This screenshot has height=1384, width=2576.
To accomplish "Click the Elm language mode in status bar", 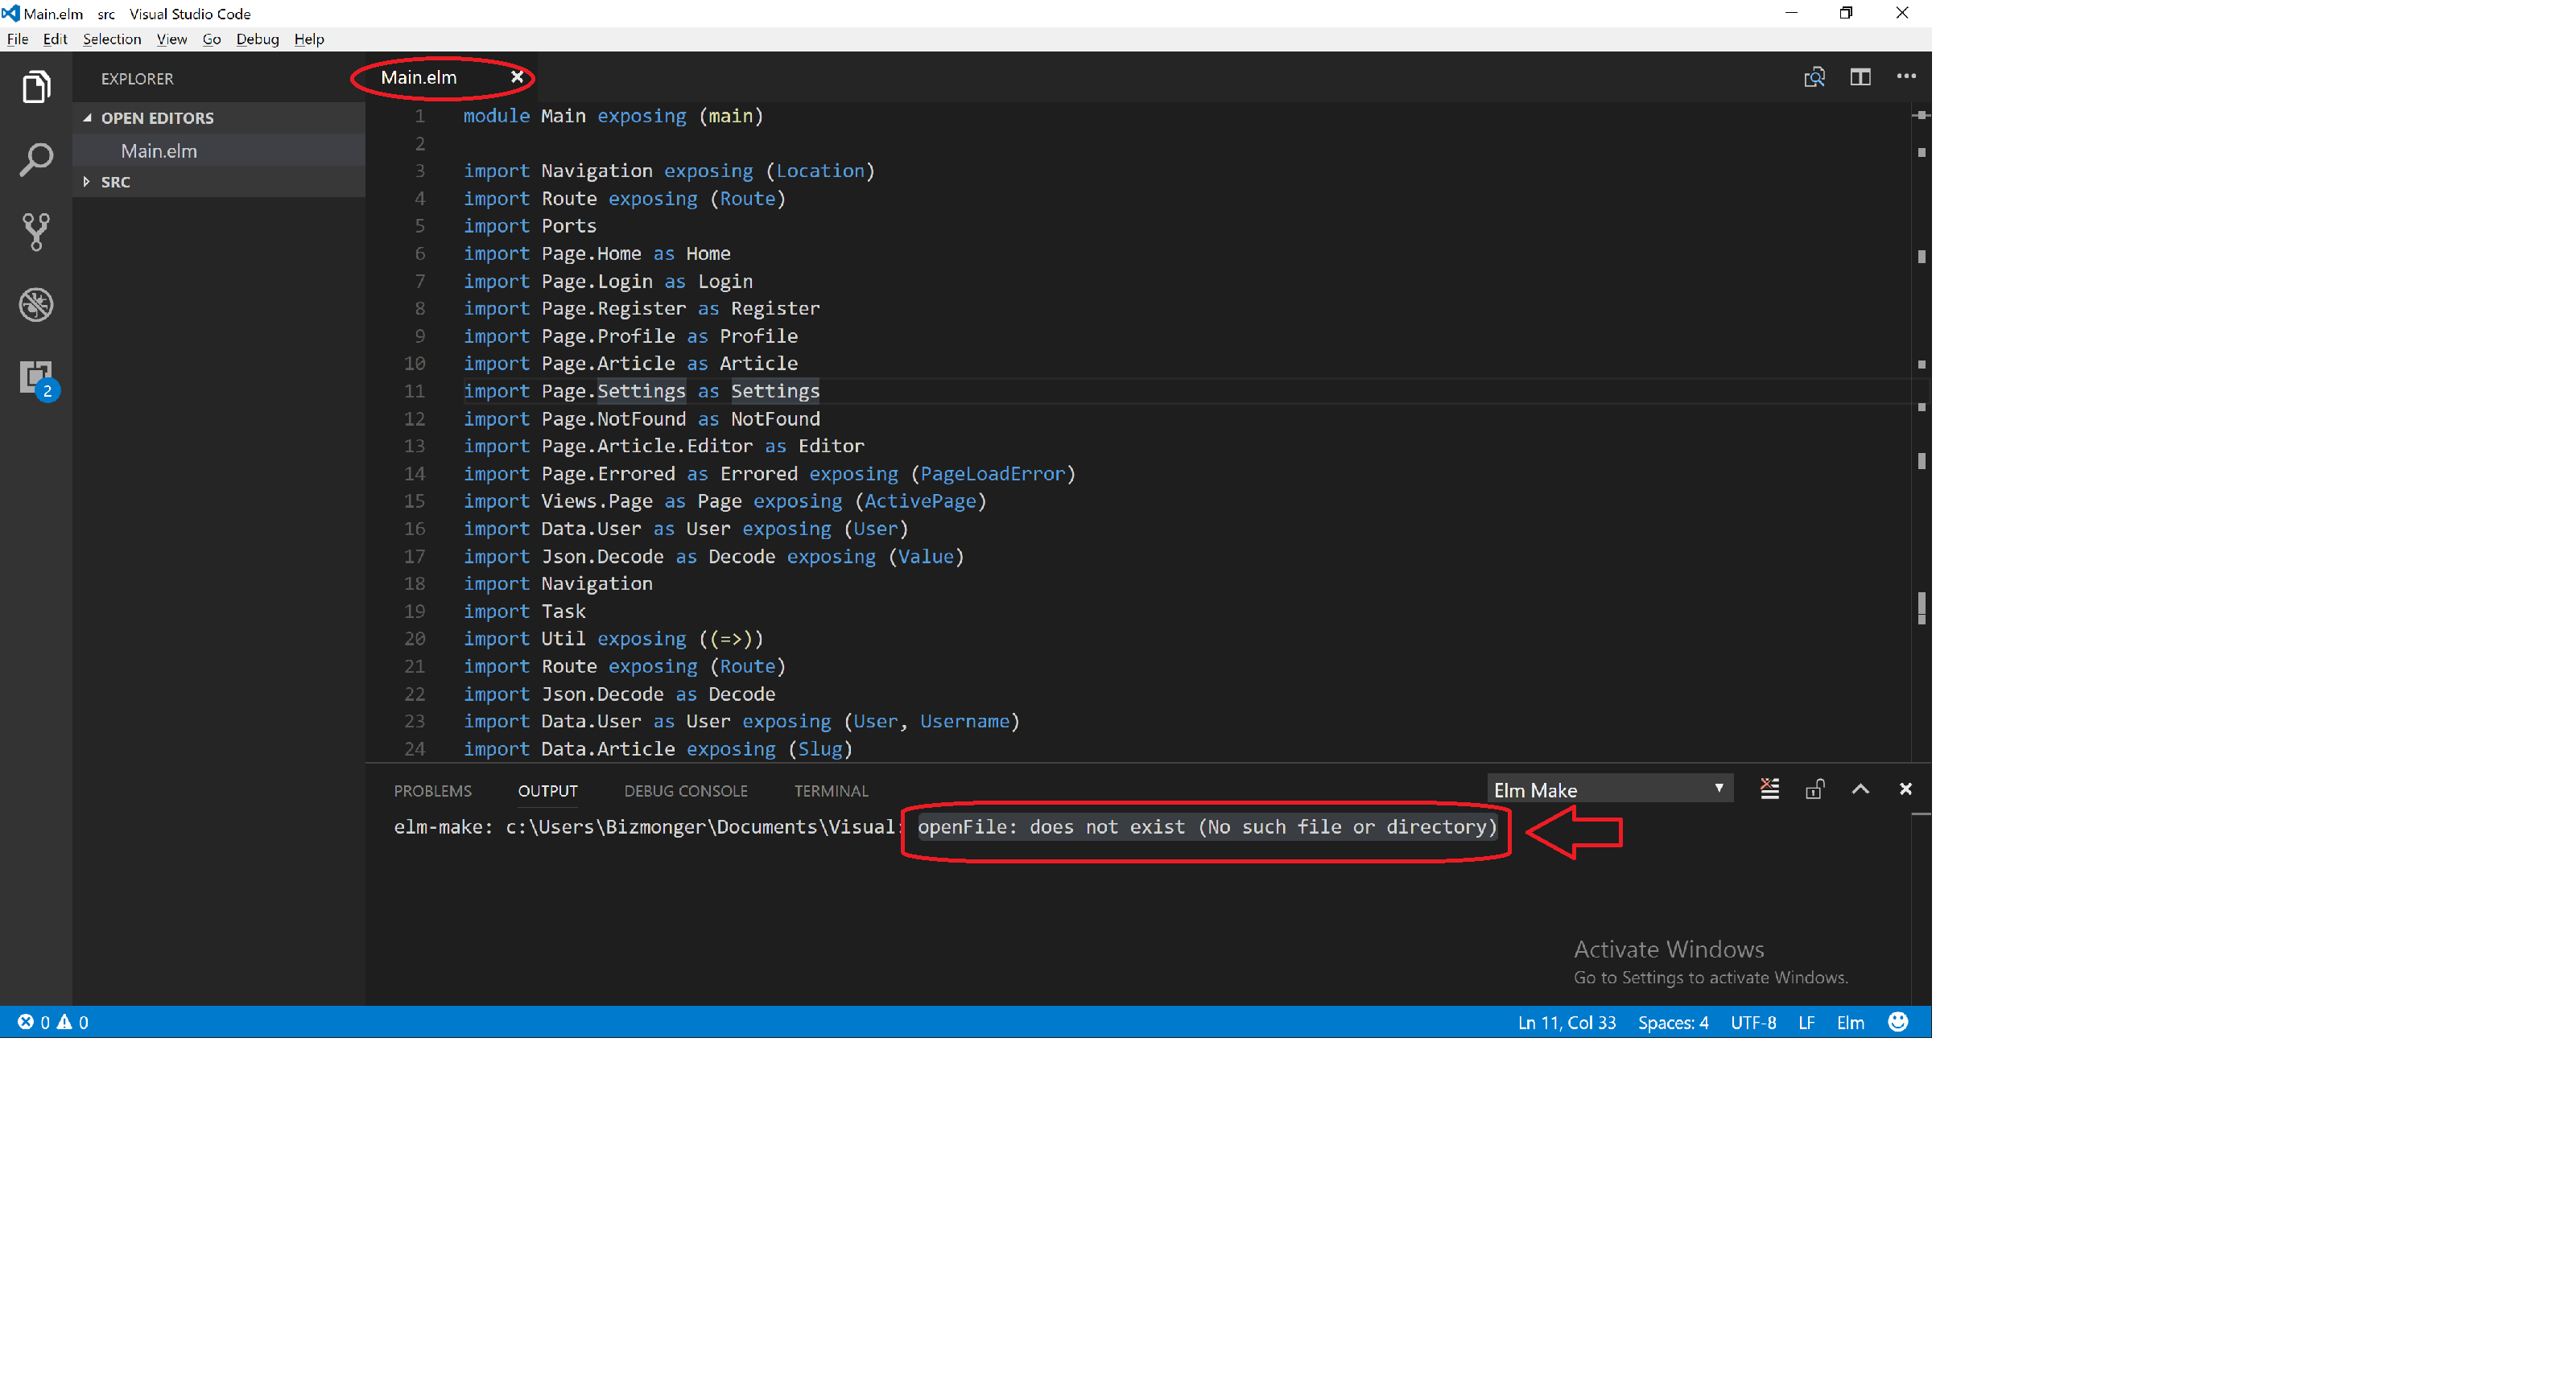I will coord(1850,1022).
